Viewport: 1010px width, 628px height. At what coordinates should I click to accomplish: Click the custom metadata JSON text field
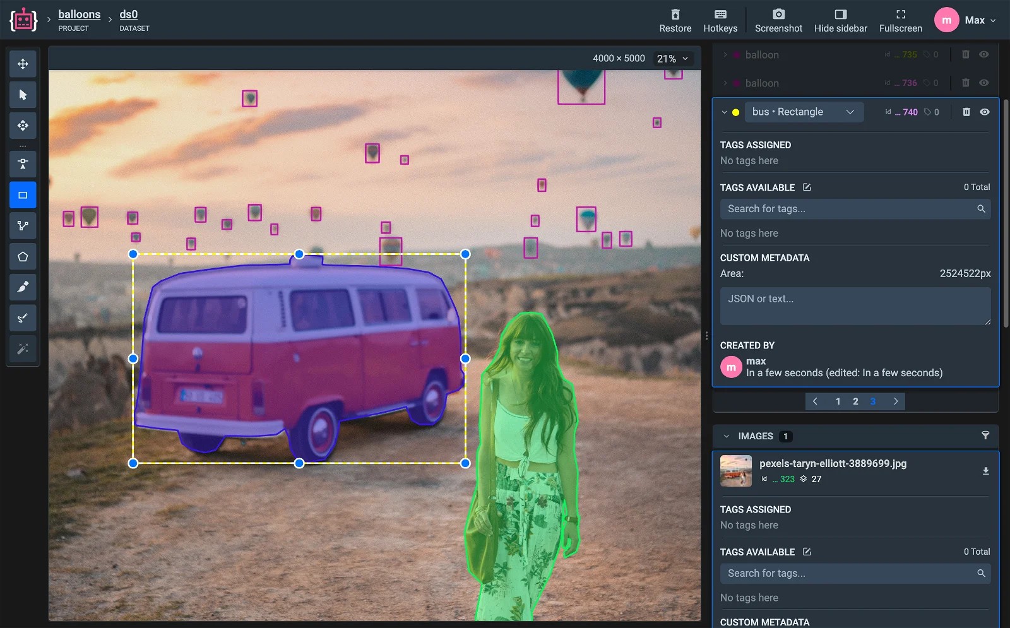click(x=855, y=306)
